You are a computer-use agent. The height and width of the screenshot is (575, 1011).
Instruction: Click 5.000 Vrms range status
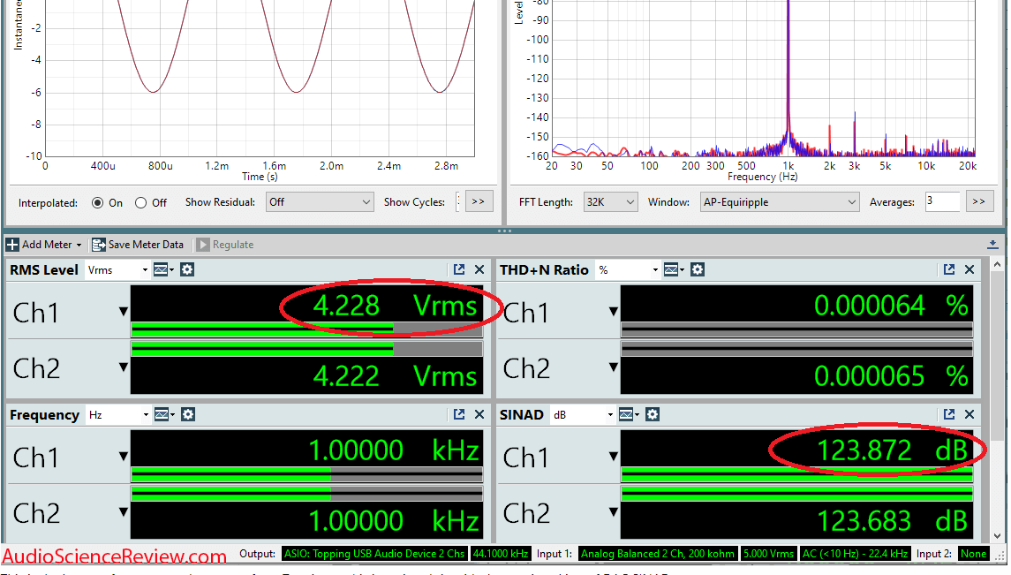(768, 554)
